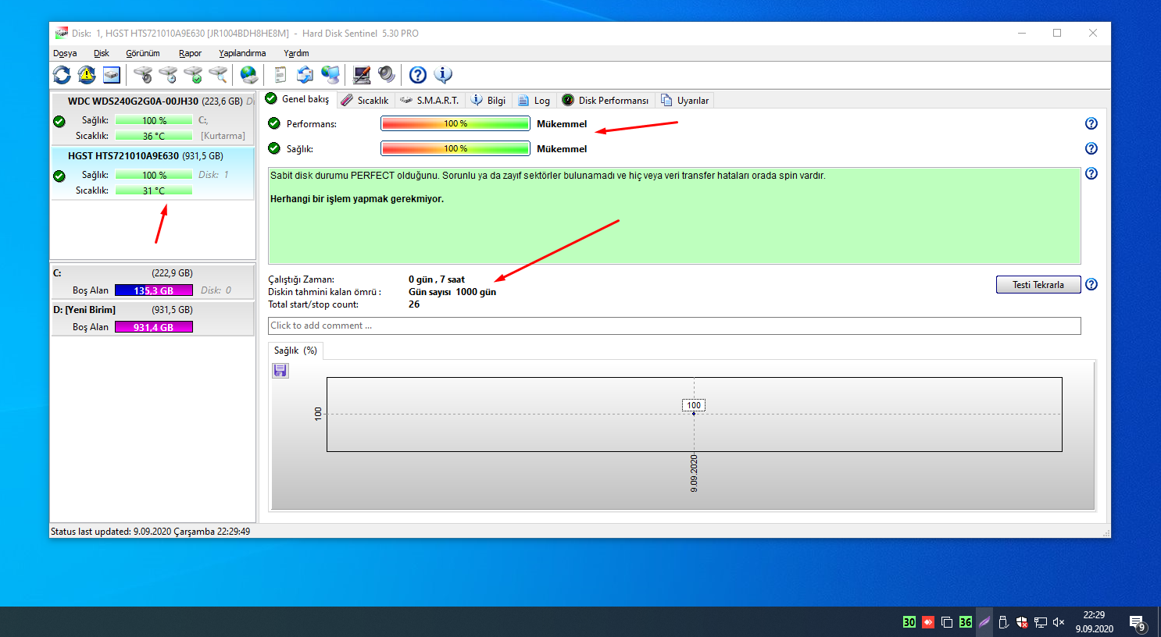Click the disk with magnifying glass icon
The width and height of the screenshot is (1161, 637).
pyautogui.click(x=218, y=75)
